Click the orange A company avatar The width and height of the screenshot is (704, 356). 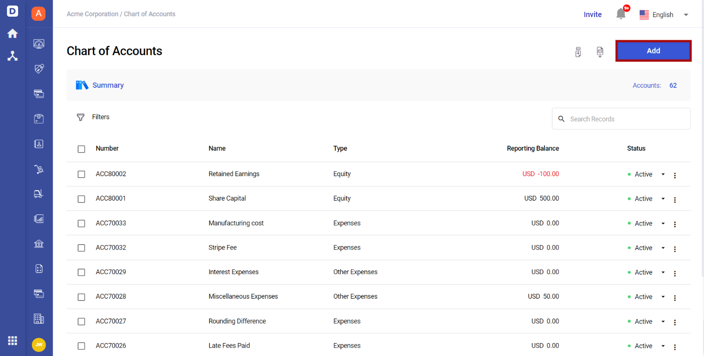tap(39, 13)
